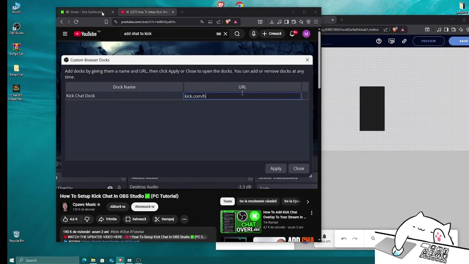Image resolution: width=469 pixels, height=264 pixels.
Task: Share the YouTube page via address bar icon
Action: click(219, 22)
